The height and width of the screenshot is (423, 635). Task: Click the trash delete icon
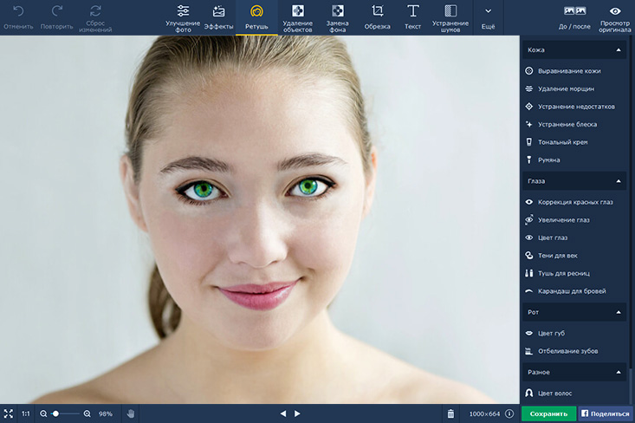click(450, 413)
